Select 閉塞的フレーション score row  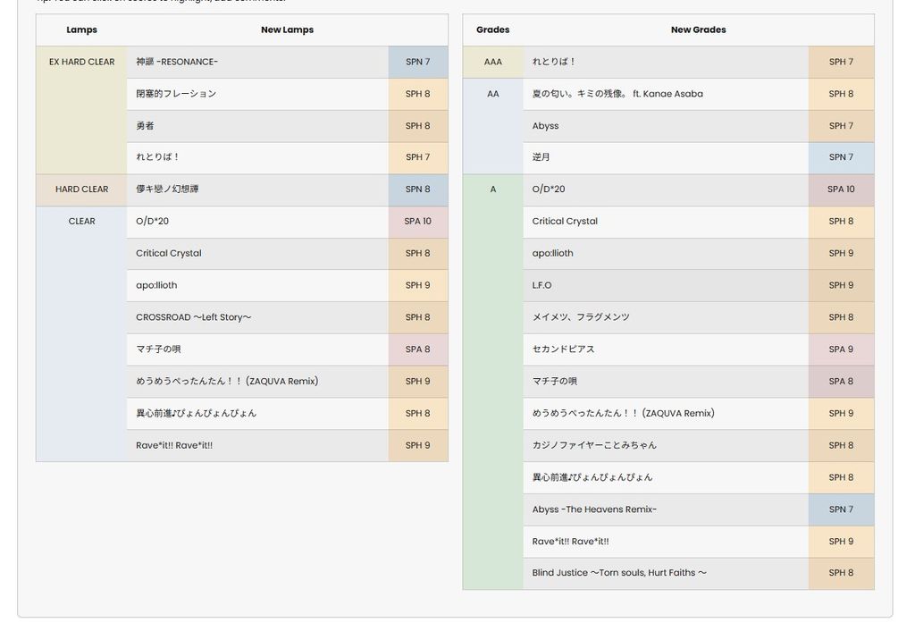click(x=176, y=94)
